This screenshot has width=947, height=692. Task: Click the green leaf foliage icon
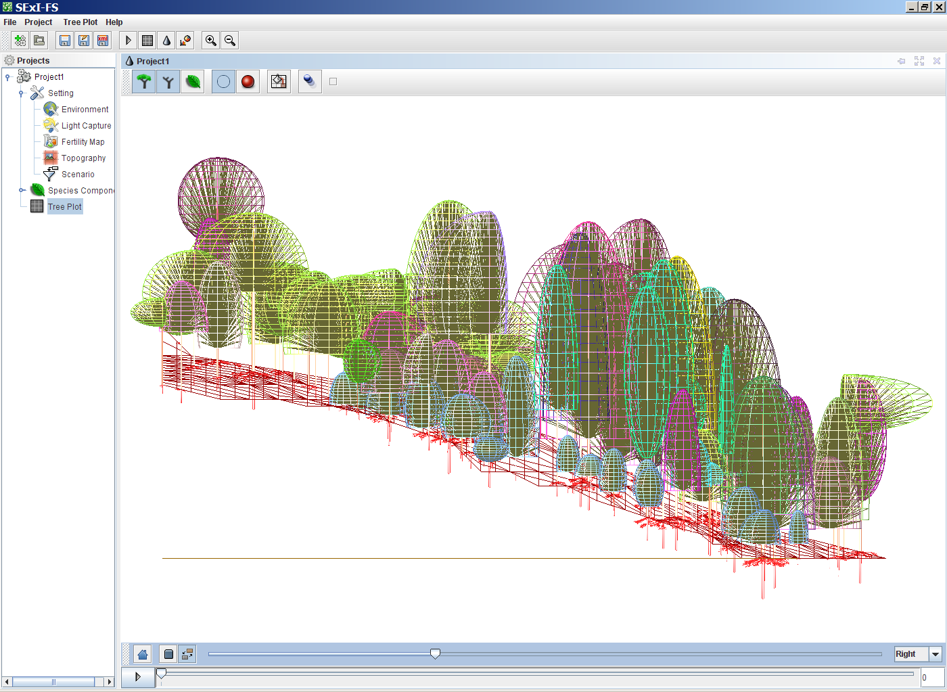tap(193, 82)
